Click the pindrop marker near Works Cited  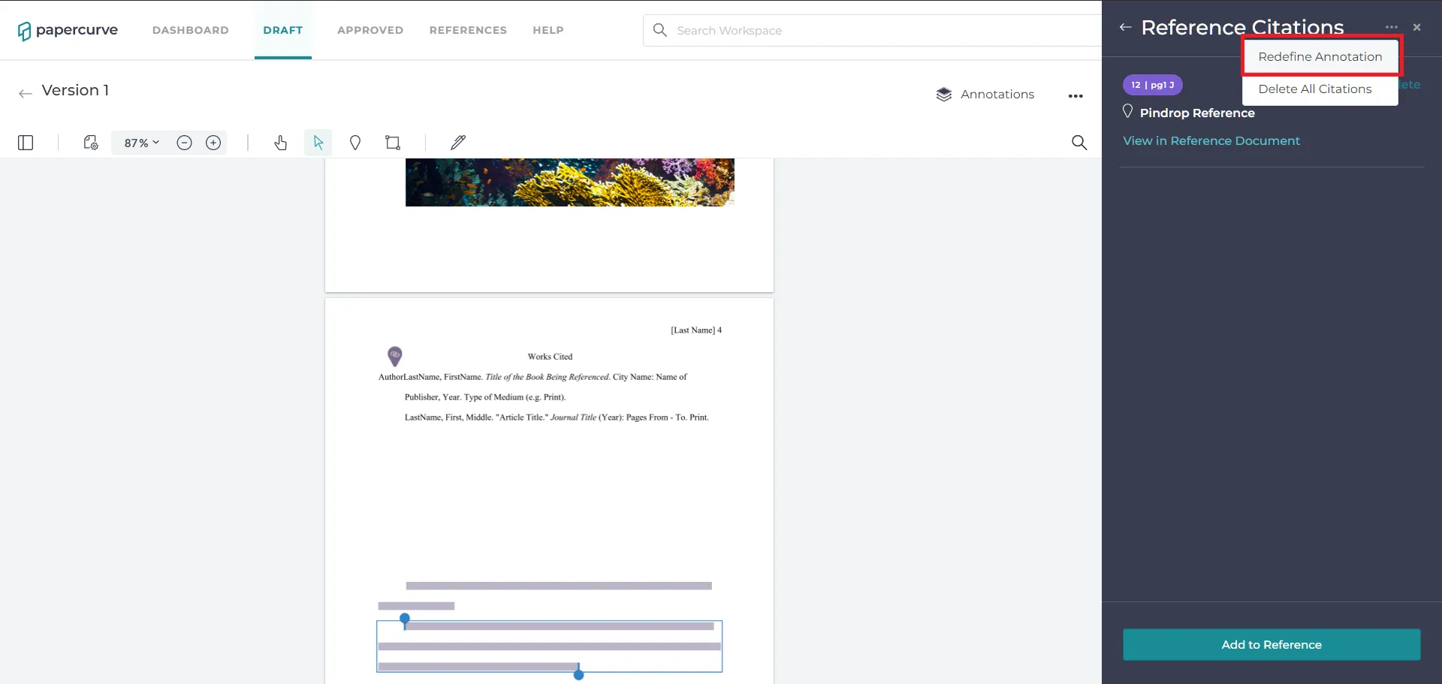pyautogui.click(x=394, y=356)
